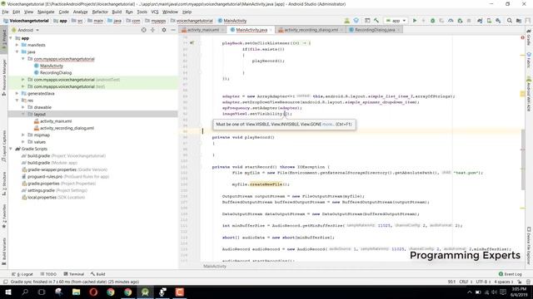Click the scroll-from-source target icon in Project panel
533x299 pixels.
144,30
